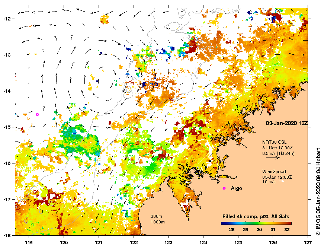Click longitude axis label 122
324x248 pixels.
[134, 243]
